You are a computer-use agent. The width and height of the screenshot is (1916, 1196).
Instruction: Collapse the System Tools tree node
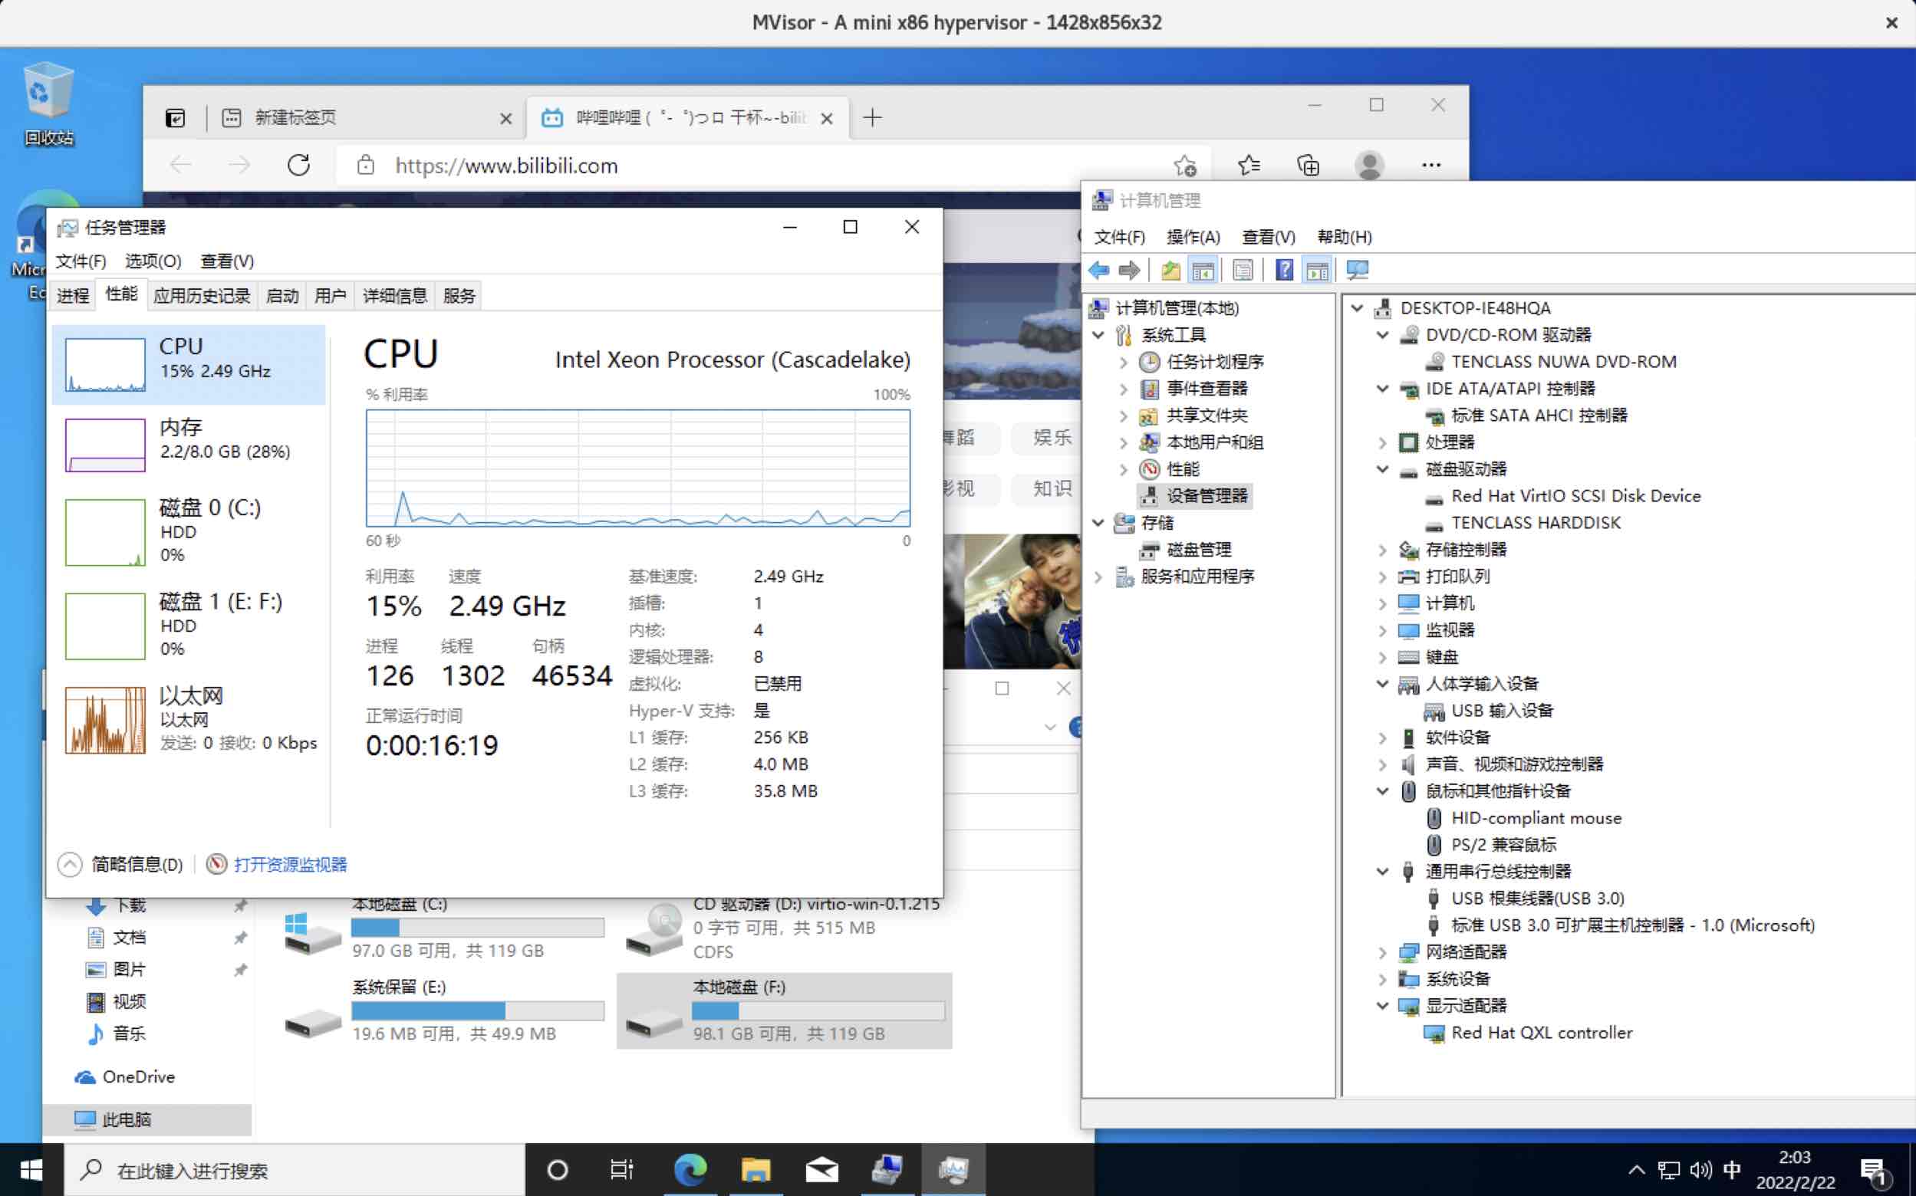pyautogui.click(x=1098, y=335)
